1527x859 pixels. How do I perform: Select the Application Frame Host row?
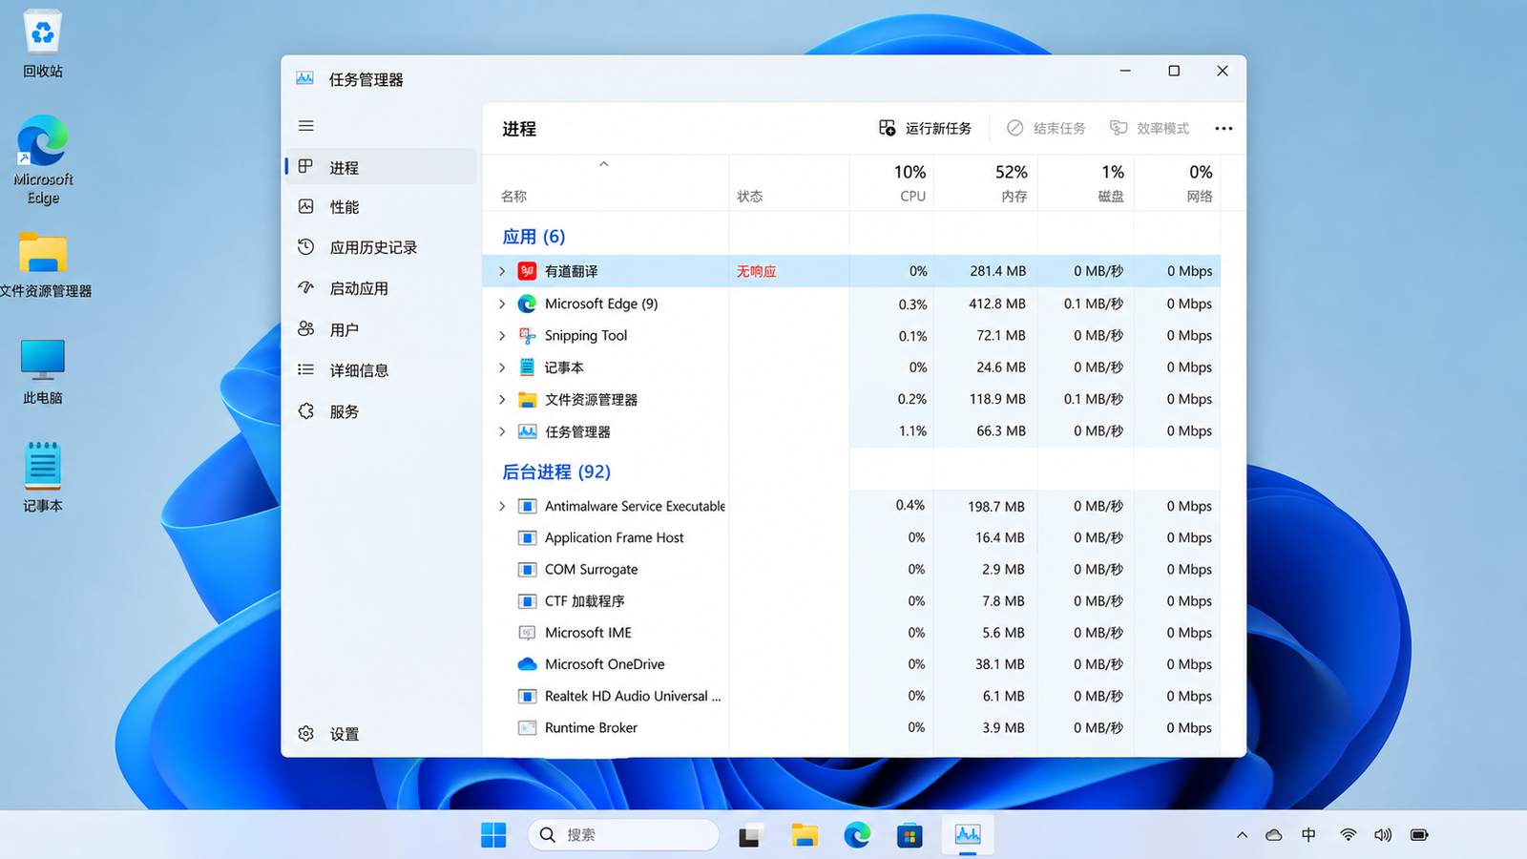click(851, 538)
